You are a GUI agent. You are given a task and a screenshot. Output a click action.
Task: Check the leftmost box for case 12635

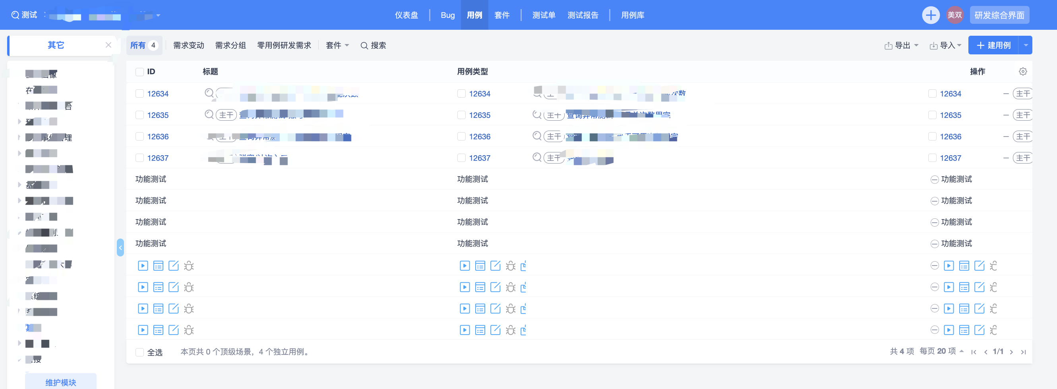pyautogui.click(x=139, y=115)
